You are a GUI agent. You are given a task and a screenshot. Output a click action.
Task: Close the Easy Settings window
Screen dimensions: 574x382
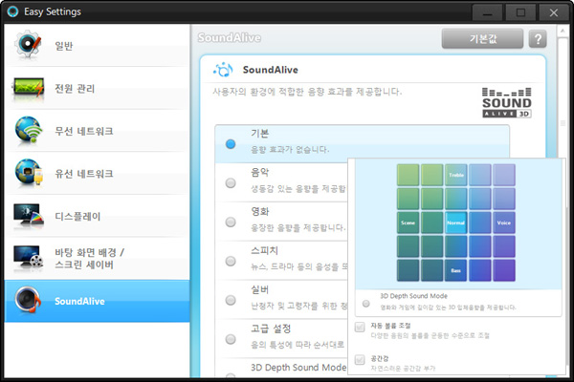554,12
